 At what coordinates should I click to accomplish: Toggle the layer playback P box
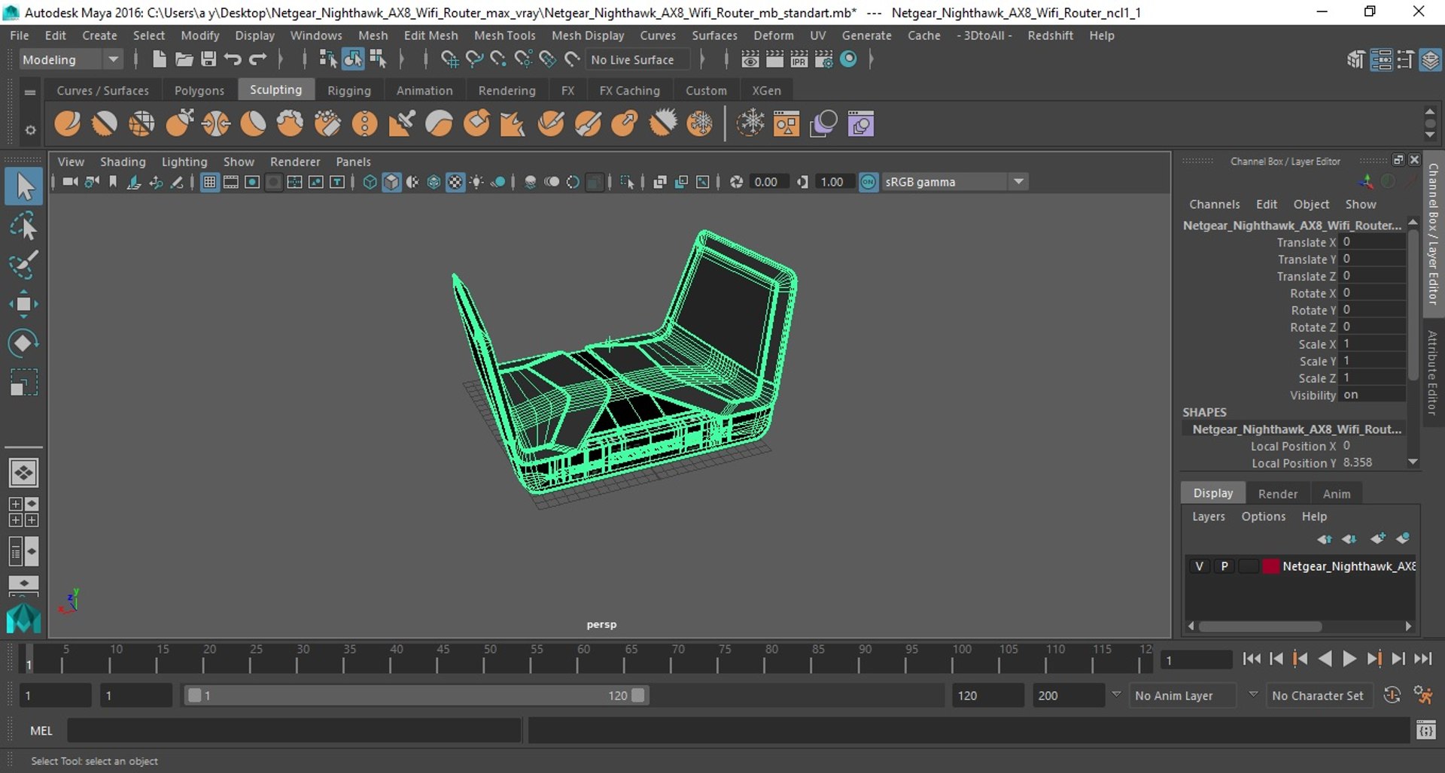tap(1224, 566)
